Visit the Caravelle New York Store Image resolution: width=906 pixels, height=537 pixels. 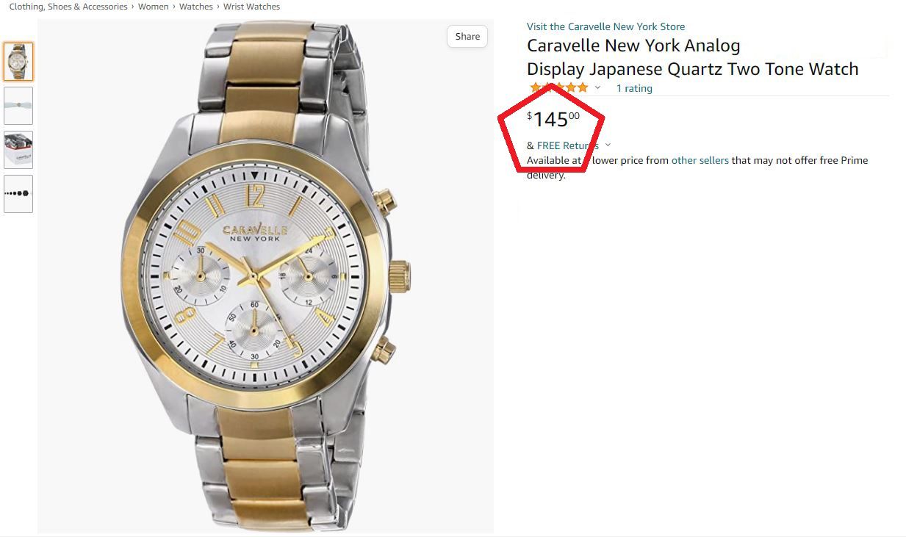[x=605, y=26]
